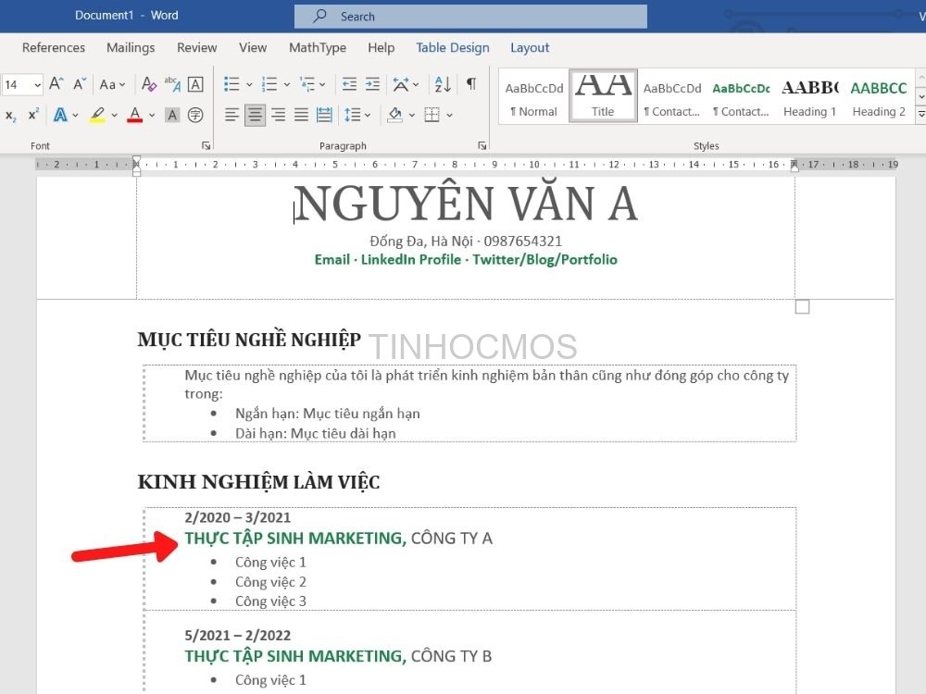
Task: Clear all formatting icon
Action: (x=149, y=84)
